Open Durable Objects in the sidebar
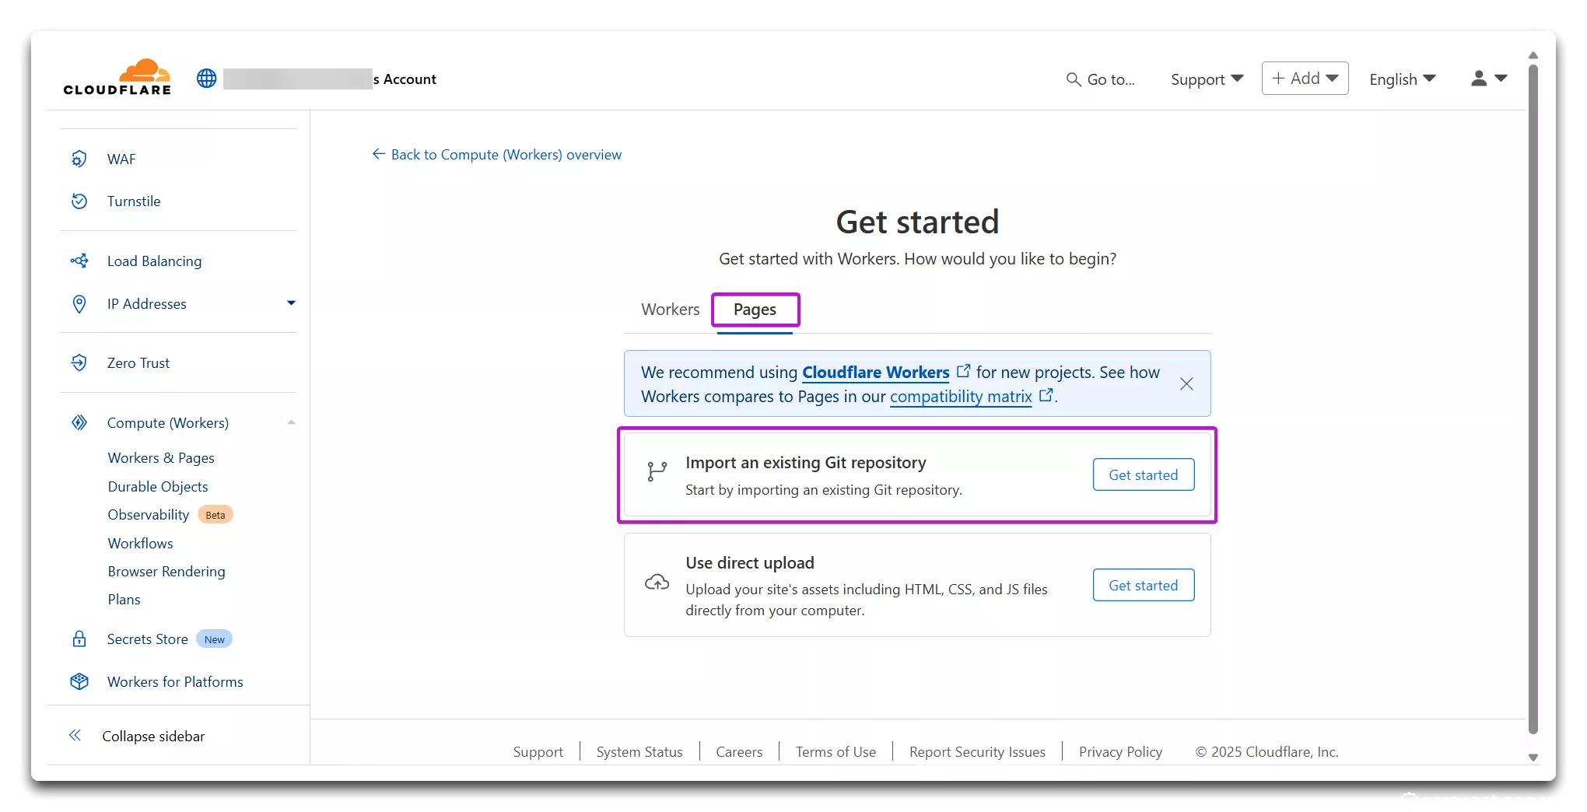This screenshot has width=1587, height=812. pyautogui.click(x=158, y=486)
